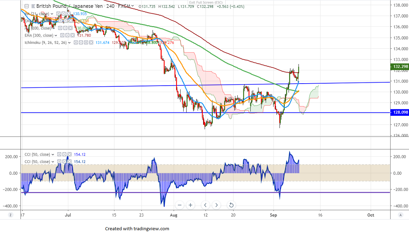Open symbol dropdown next to FXCM
This screenshot has width=409, height=234.
pyautogui.click(x=133, y=6)
